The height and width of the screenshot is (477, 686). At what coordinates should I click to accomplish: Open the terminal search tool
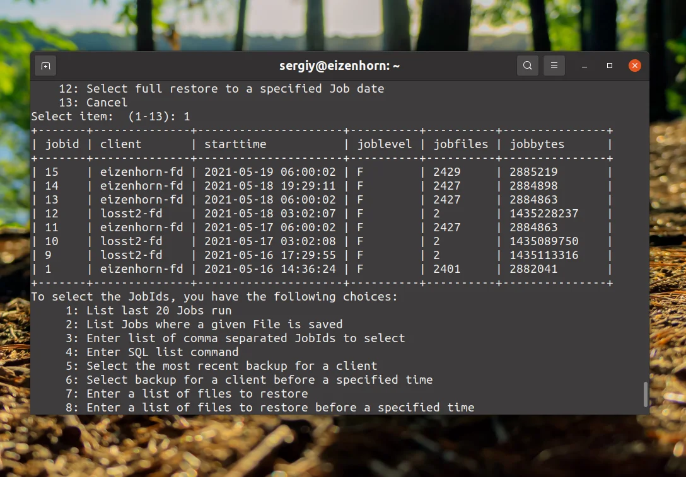coord(527,66)
